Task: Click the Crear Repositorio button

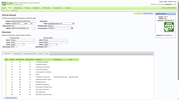Action: [11, 98]
